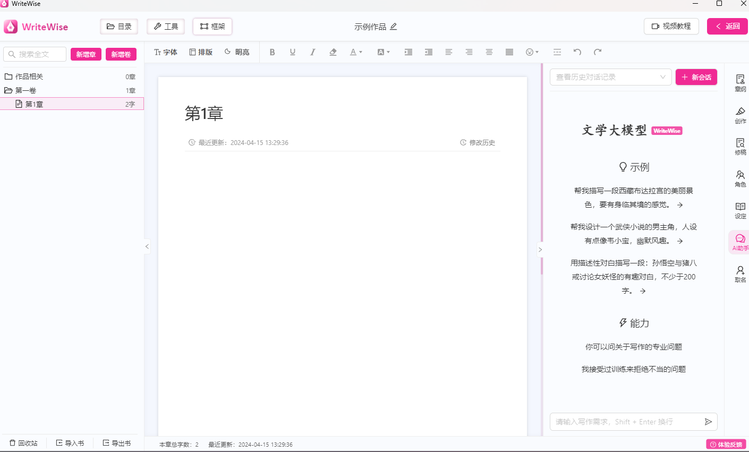Click 导出书 to export the book
This screenshot has height=452, width=749.
[117, 443]
